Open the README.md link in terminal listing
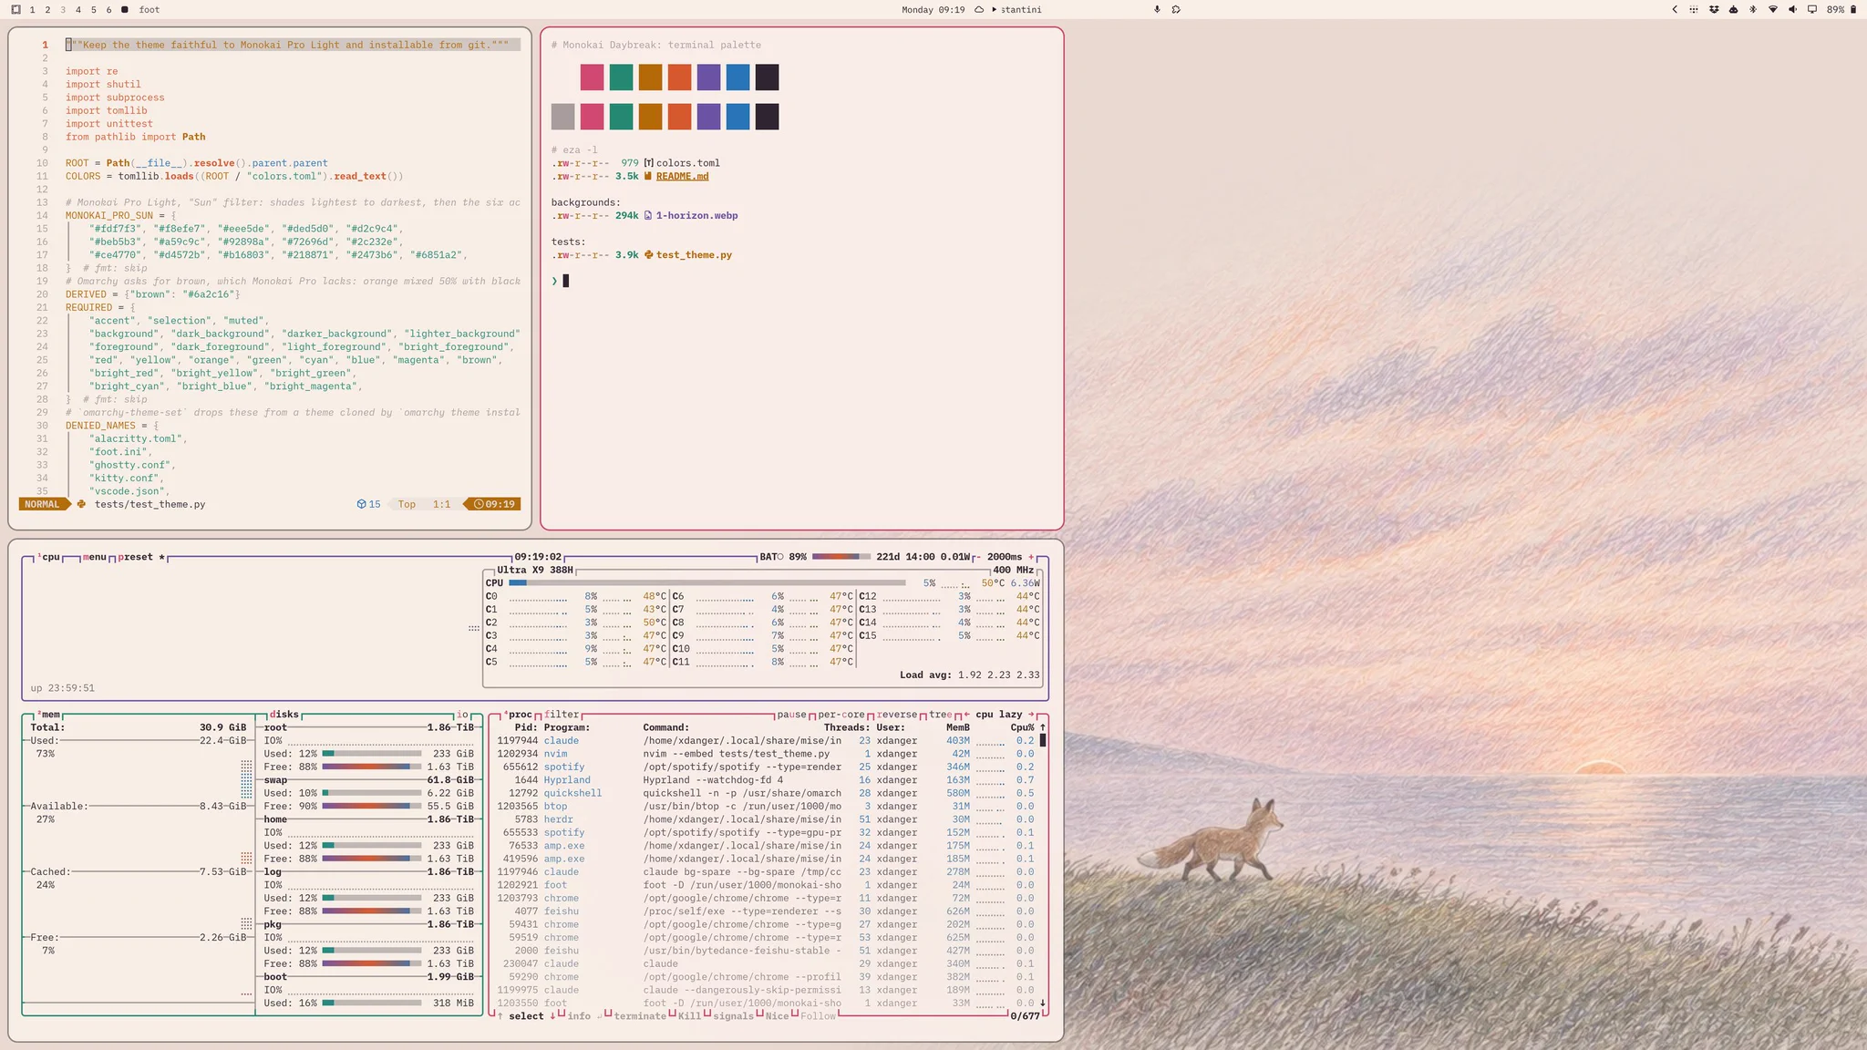The image size is (1867, 1050). [682, 177]
